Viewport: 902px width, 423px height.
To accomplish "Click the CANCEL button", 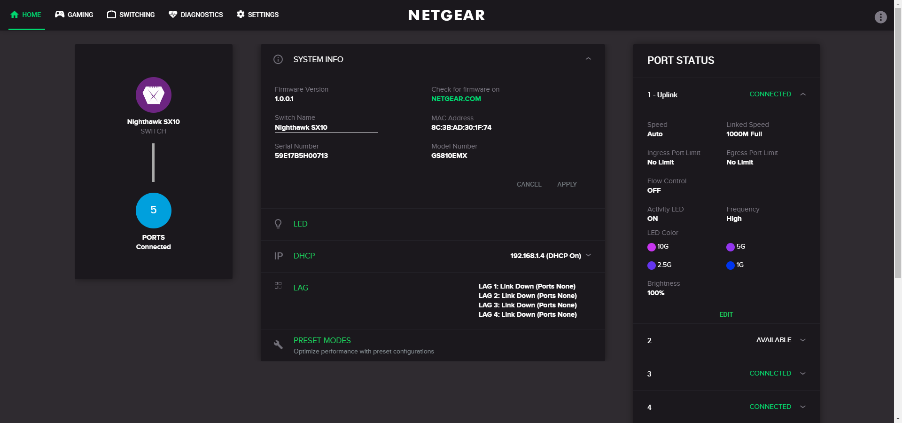I will click(x=529, y=184).
